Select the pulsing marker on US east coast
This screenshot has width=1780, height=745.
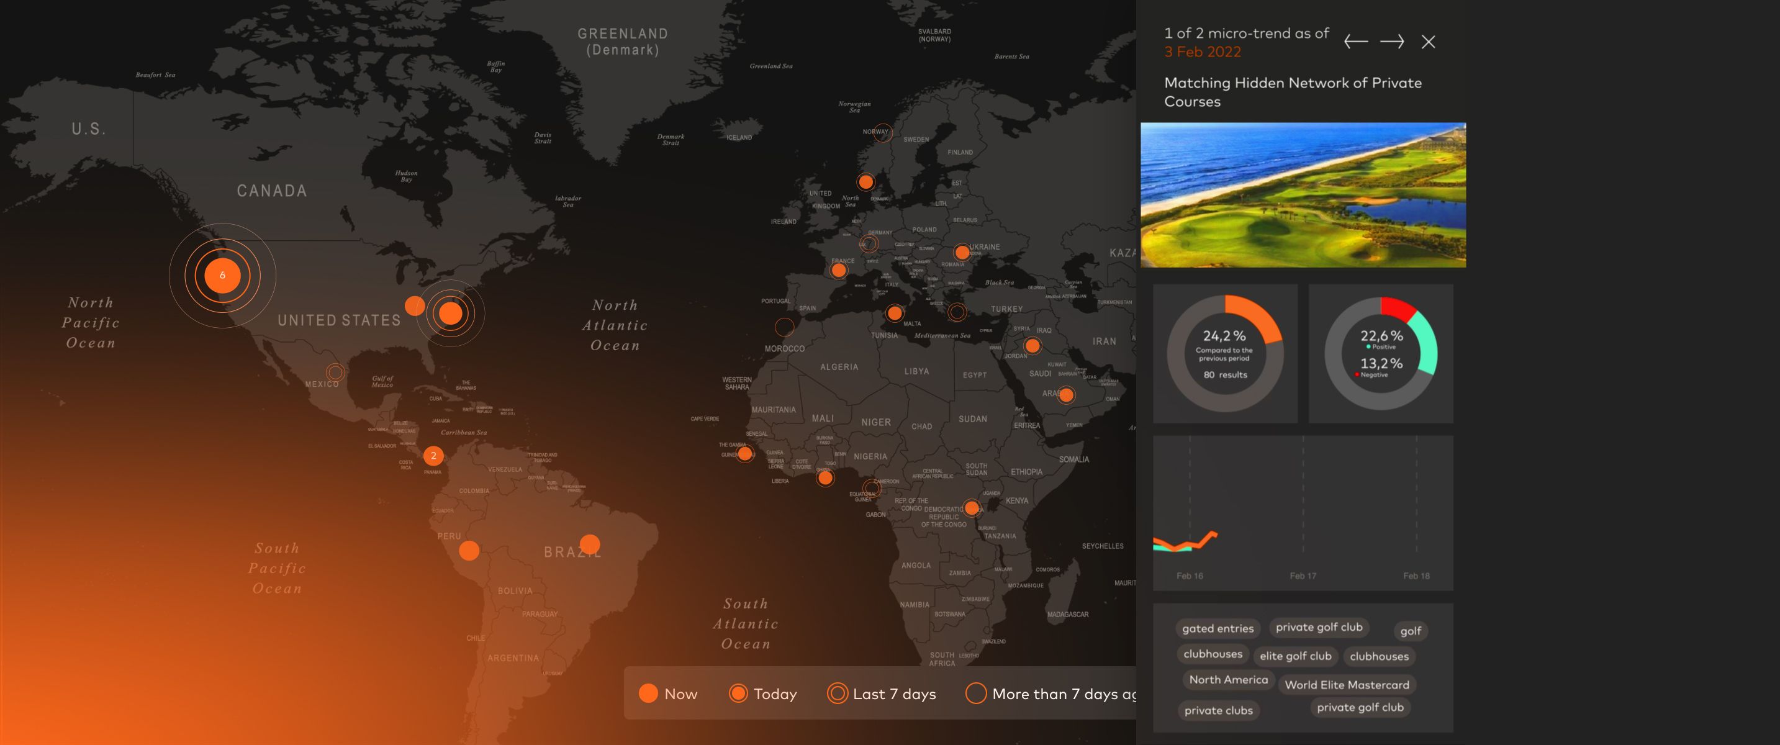(451, 313)
